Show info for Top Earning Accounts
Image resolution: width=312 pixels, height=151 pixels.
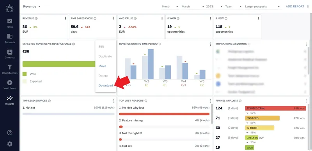(x=249, y=44)
